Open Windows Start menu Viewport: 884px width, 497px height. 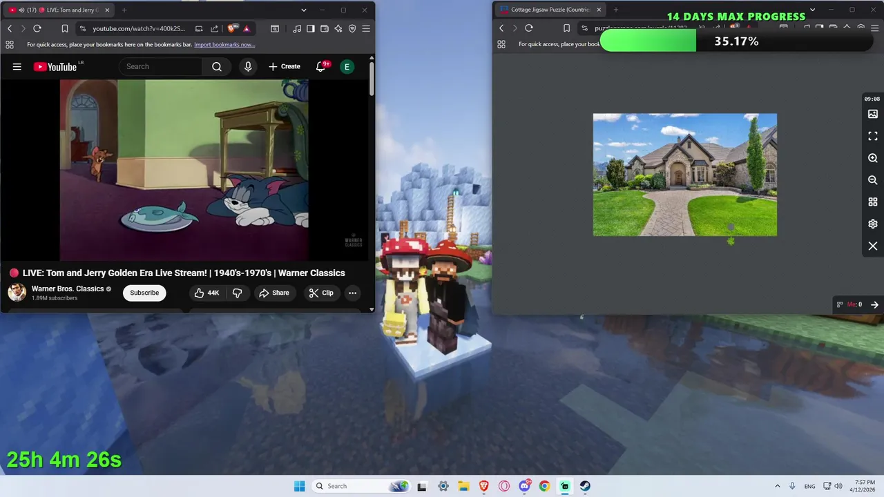pos(299,486)
